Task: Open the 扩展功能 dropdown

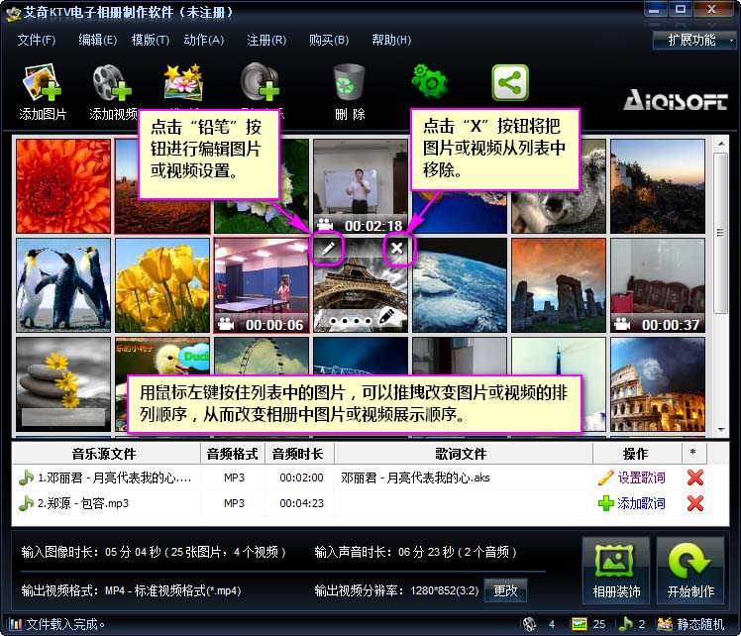Action: pos(693,41)
